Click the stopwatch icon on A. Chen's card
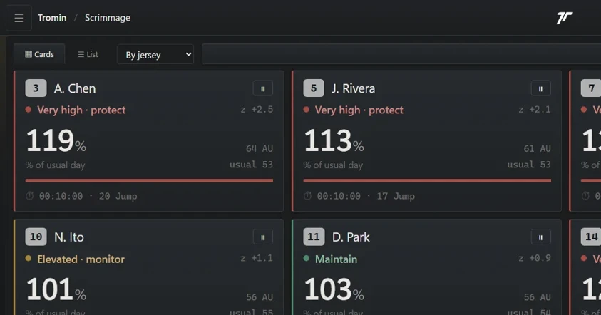601x315 pixels. pyautogui.click(x=29, y=196)
